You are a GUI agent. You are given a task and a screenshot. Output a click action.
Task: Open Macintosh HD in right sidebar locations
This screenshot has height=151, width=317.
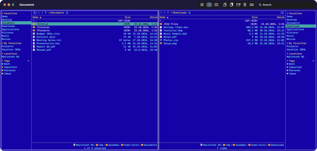coord(295,57)
